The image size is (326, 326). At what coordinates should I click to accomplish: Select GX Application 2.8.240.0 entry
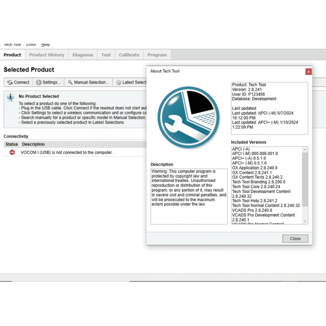(255, 168)
